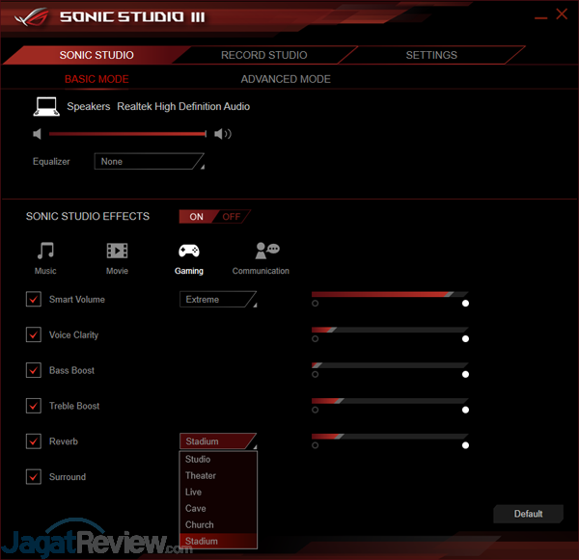The height and width of the screenshot is (560, 579).
Task: Click the Default button
Action: (x=528, y=514)
